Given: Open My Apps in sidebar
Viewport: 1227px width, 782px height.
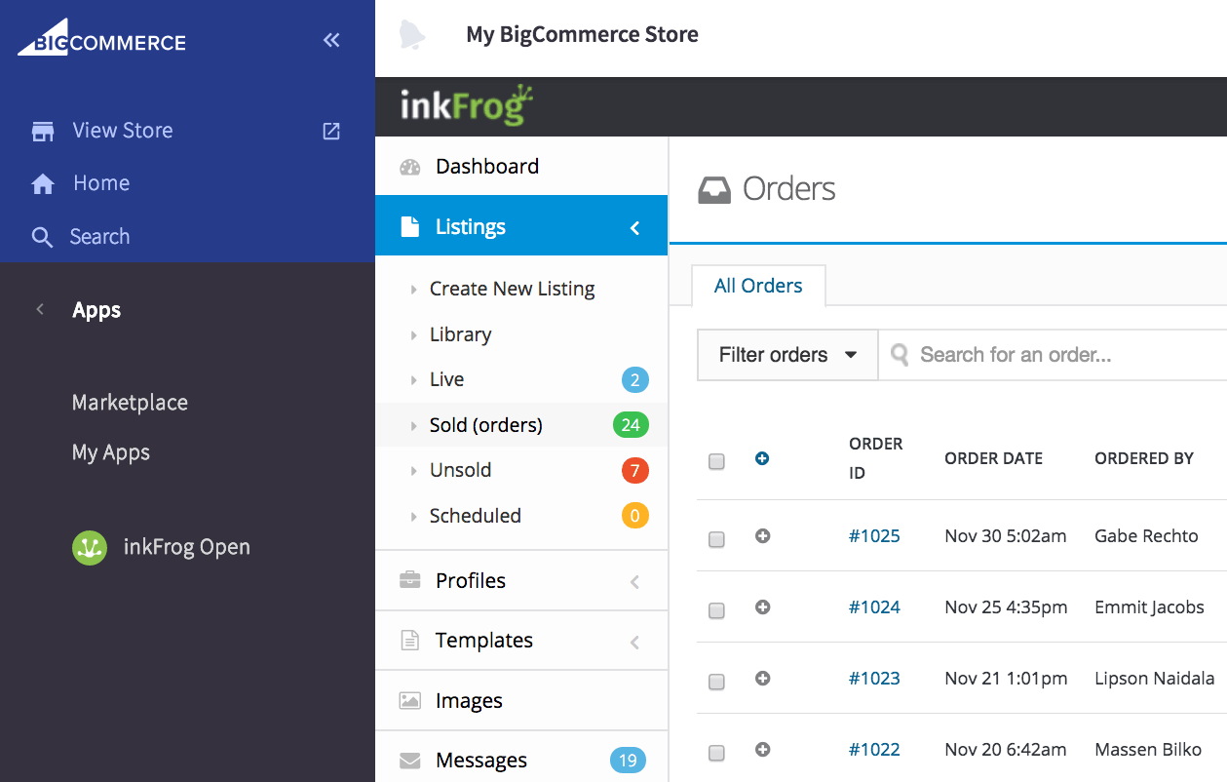Looking at the screenshot, I should click(111, 452).
